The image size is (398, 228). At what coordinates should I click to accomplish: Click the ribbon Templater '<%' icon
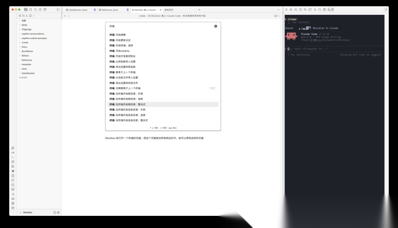click(13, 153)
